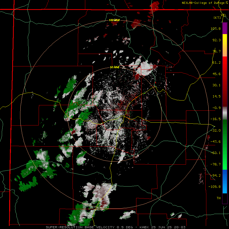The width and height of the screenshot is (229, 229).
Task: Click the 45.6 legend value
Action: 217,74
